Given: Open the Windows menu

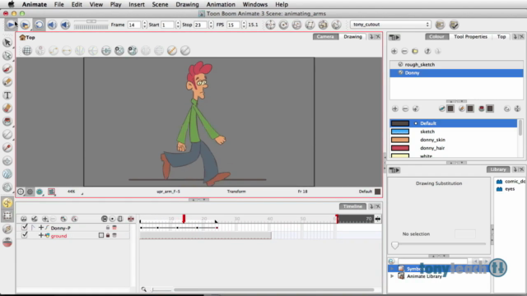Looking at the screenshot, I should (255, 4).
